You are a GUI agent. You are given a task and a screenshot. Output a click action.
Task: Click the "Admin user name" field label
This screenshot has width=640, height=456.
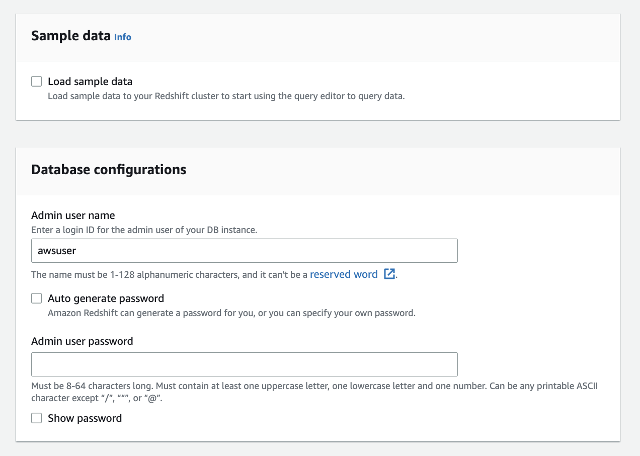73,215
